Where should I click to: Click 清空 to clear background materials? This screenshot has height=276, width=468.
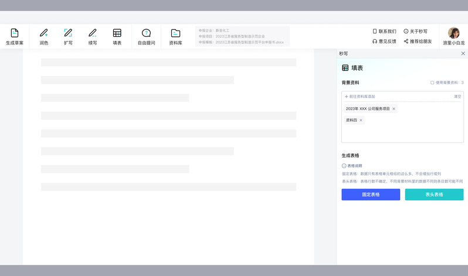tap(457, 96)
